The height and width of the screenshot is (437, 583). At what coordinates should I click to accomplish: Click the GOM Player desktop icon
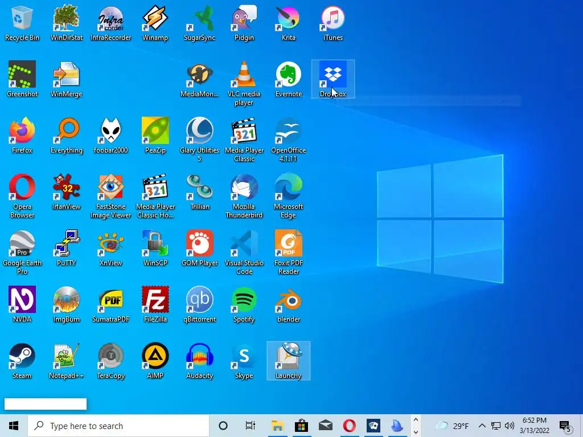coord(200,248)
